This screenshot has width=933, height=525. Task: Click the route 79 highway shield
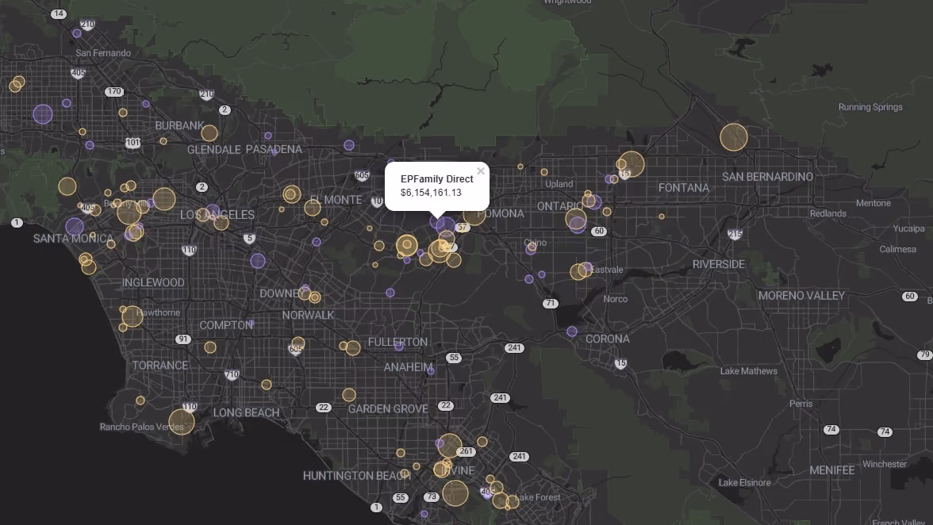pyautogui.click(x=925, y=354)
